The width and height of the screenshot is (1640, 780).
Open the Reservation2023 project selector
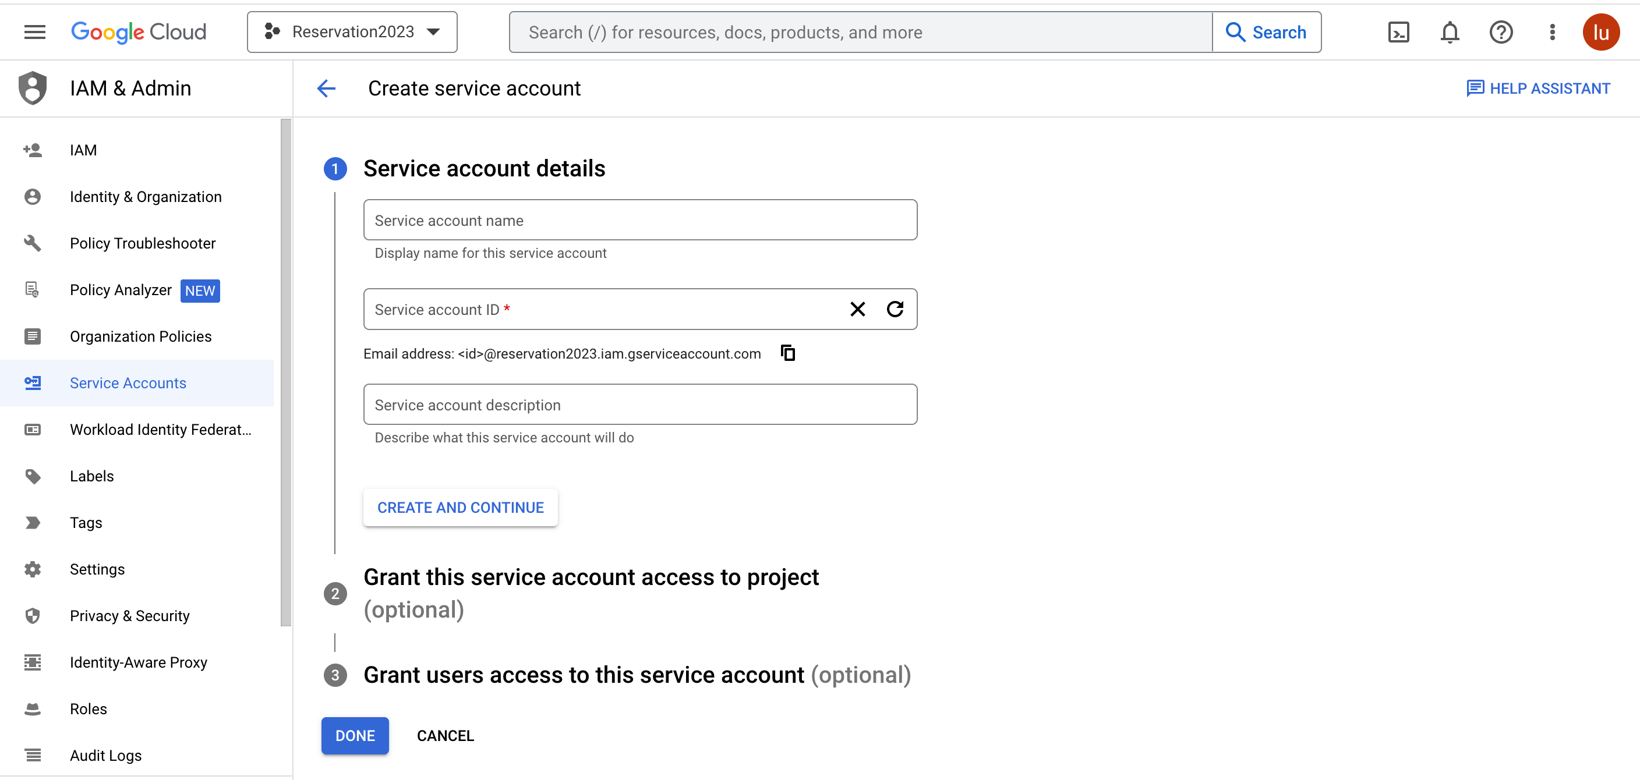tap(352, 32)
